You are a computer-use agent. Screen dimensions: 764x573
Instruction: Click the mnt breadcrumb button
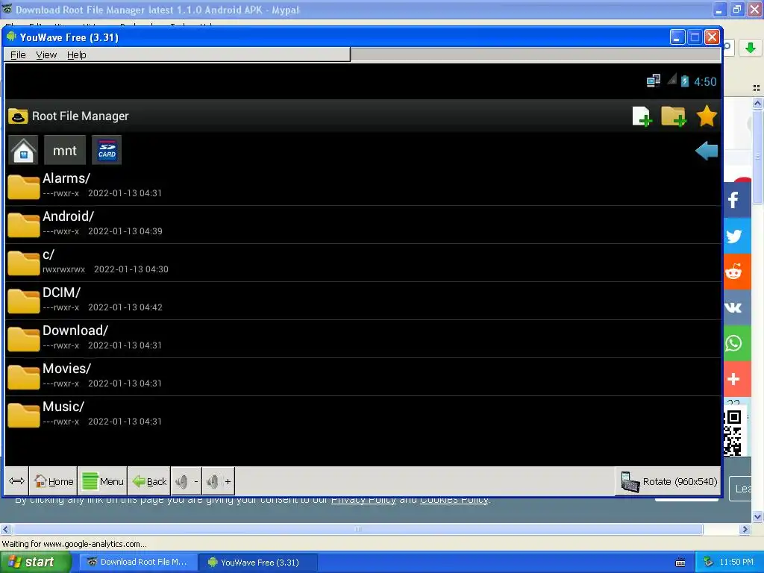coord(65,150)
